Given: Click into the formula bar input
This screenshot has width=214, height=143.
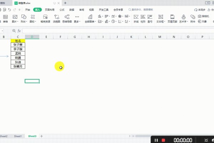Looking at the screenshot, I should coord(118,31).
